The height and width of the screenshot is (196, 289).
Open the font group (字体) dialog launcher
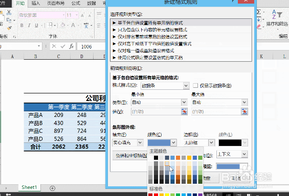tap(91, 37)
